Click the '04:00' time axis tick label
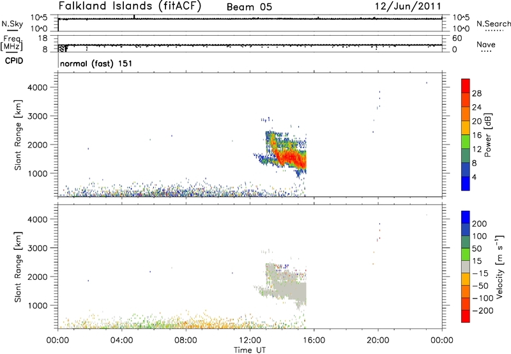511x354 pixels. click(121, 341)
